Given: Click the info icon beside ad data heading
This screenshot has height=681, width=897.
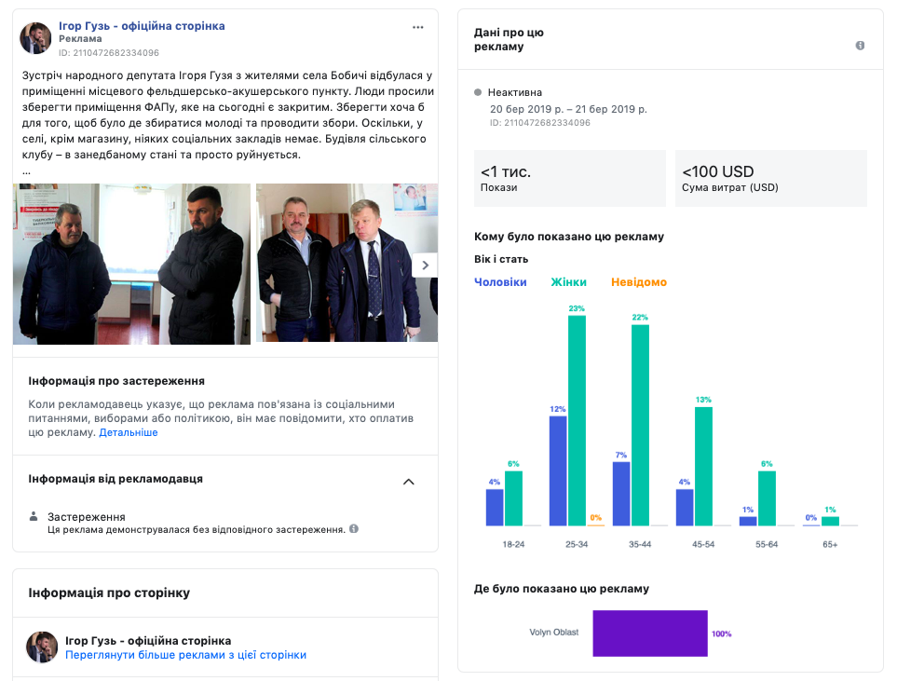Looking at the screenshot, I should 860,46.
